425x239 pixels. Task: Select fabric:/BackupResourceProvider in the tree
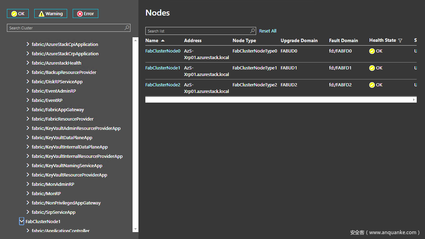[64, 72]
